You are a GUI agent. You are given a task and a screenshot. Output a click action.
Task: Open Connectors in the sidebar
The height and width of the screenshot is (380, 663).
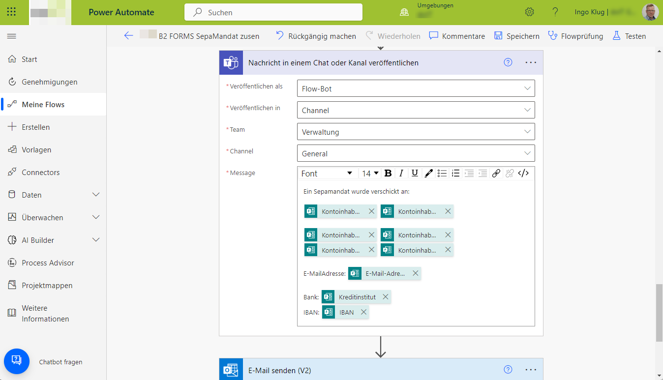point(53,172)
